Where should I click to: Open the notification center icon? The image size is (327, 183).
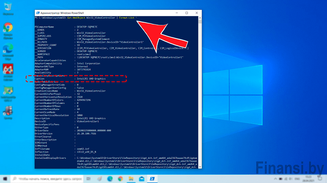pyautogui.click(x=320, y=179)
